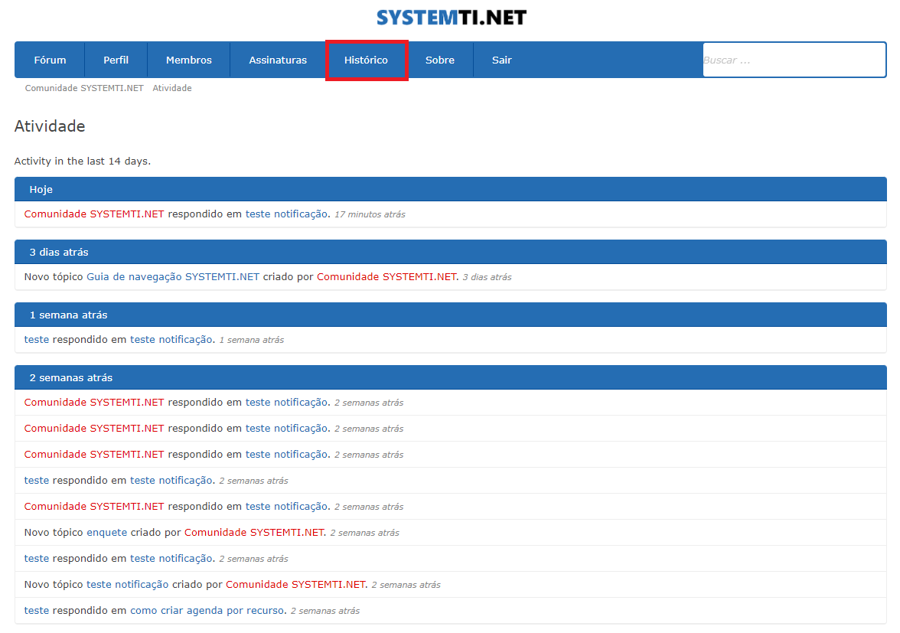Open teste notificação in the 17 minutos atrás row
This screenshot has width=900, height=633.
pyautogui.click(x=287, y=214)
